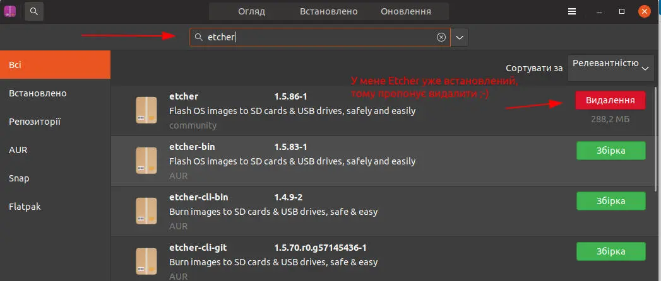The image size is (661, 281).
Task: Switch to the Встановлено tab
Action: (x=329, y=12)
